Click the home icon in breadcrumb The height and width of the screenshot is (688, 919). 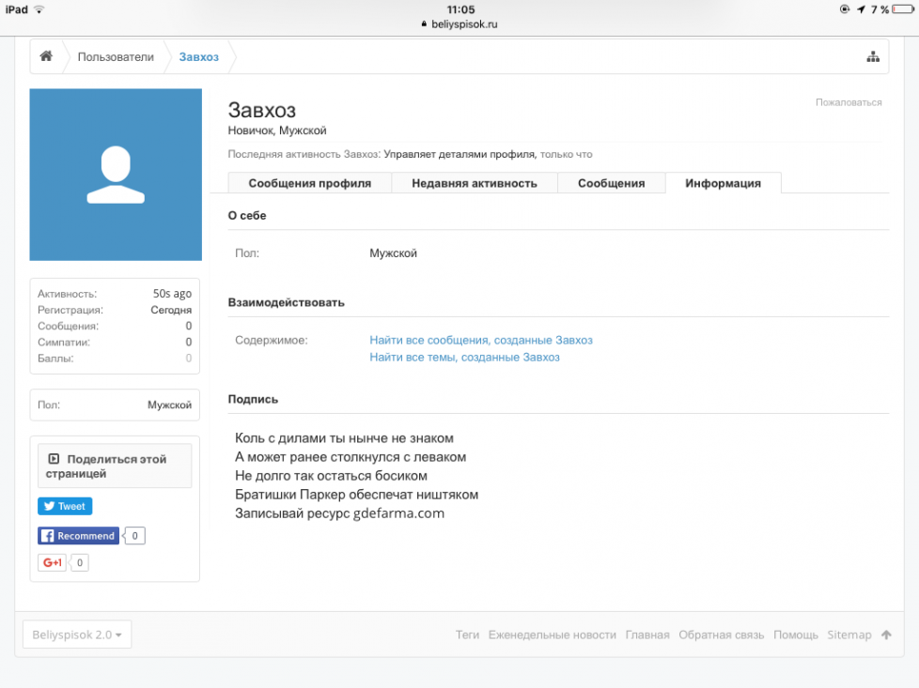[45, 57]
